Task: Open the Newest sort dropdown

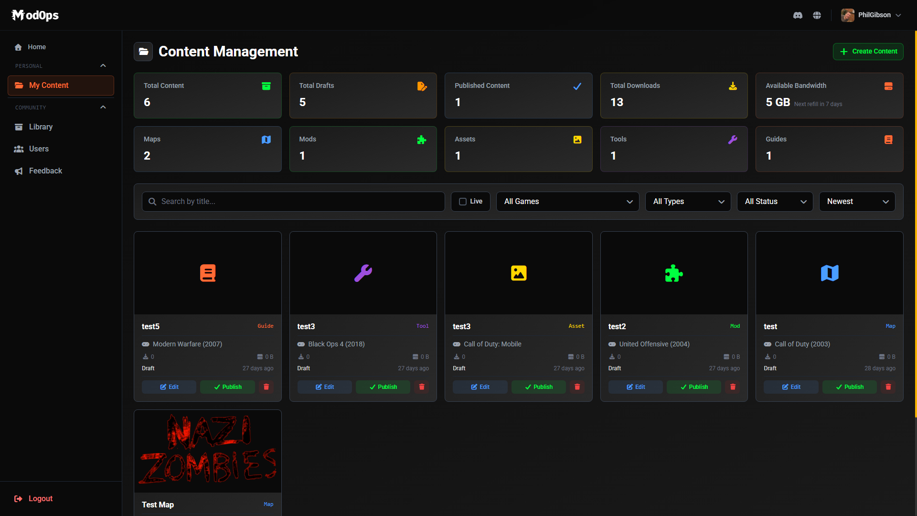Action: click(857, 202)
